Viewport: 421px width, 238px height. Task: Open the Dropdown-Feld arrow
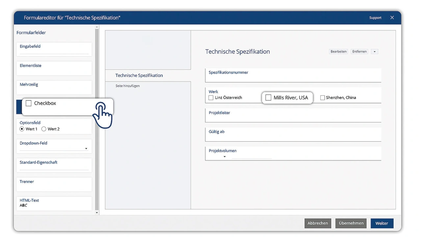pyautogui.click(x=86, y=149)
